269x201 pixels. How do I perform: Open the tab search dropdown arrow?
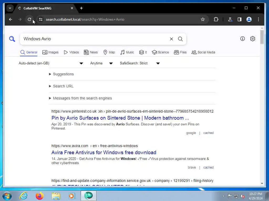coord(10,8)
